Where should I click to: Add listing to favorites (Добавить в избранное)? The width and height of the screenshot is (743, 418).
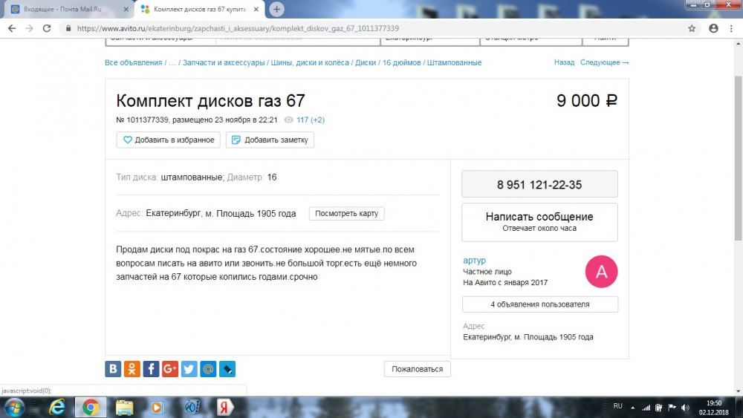pos(168,140)
